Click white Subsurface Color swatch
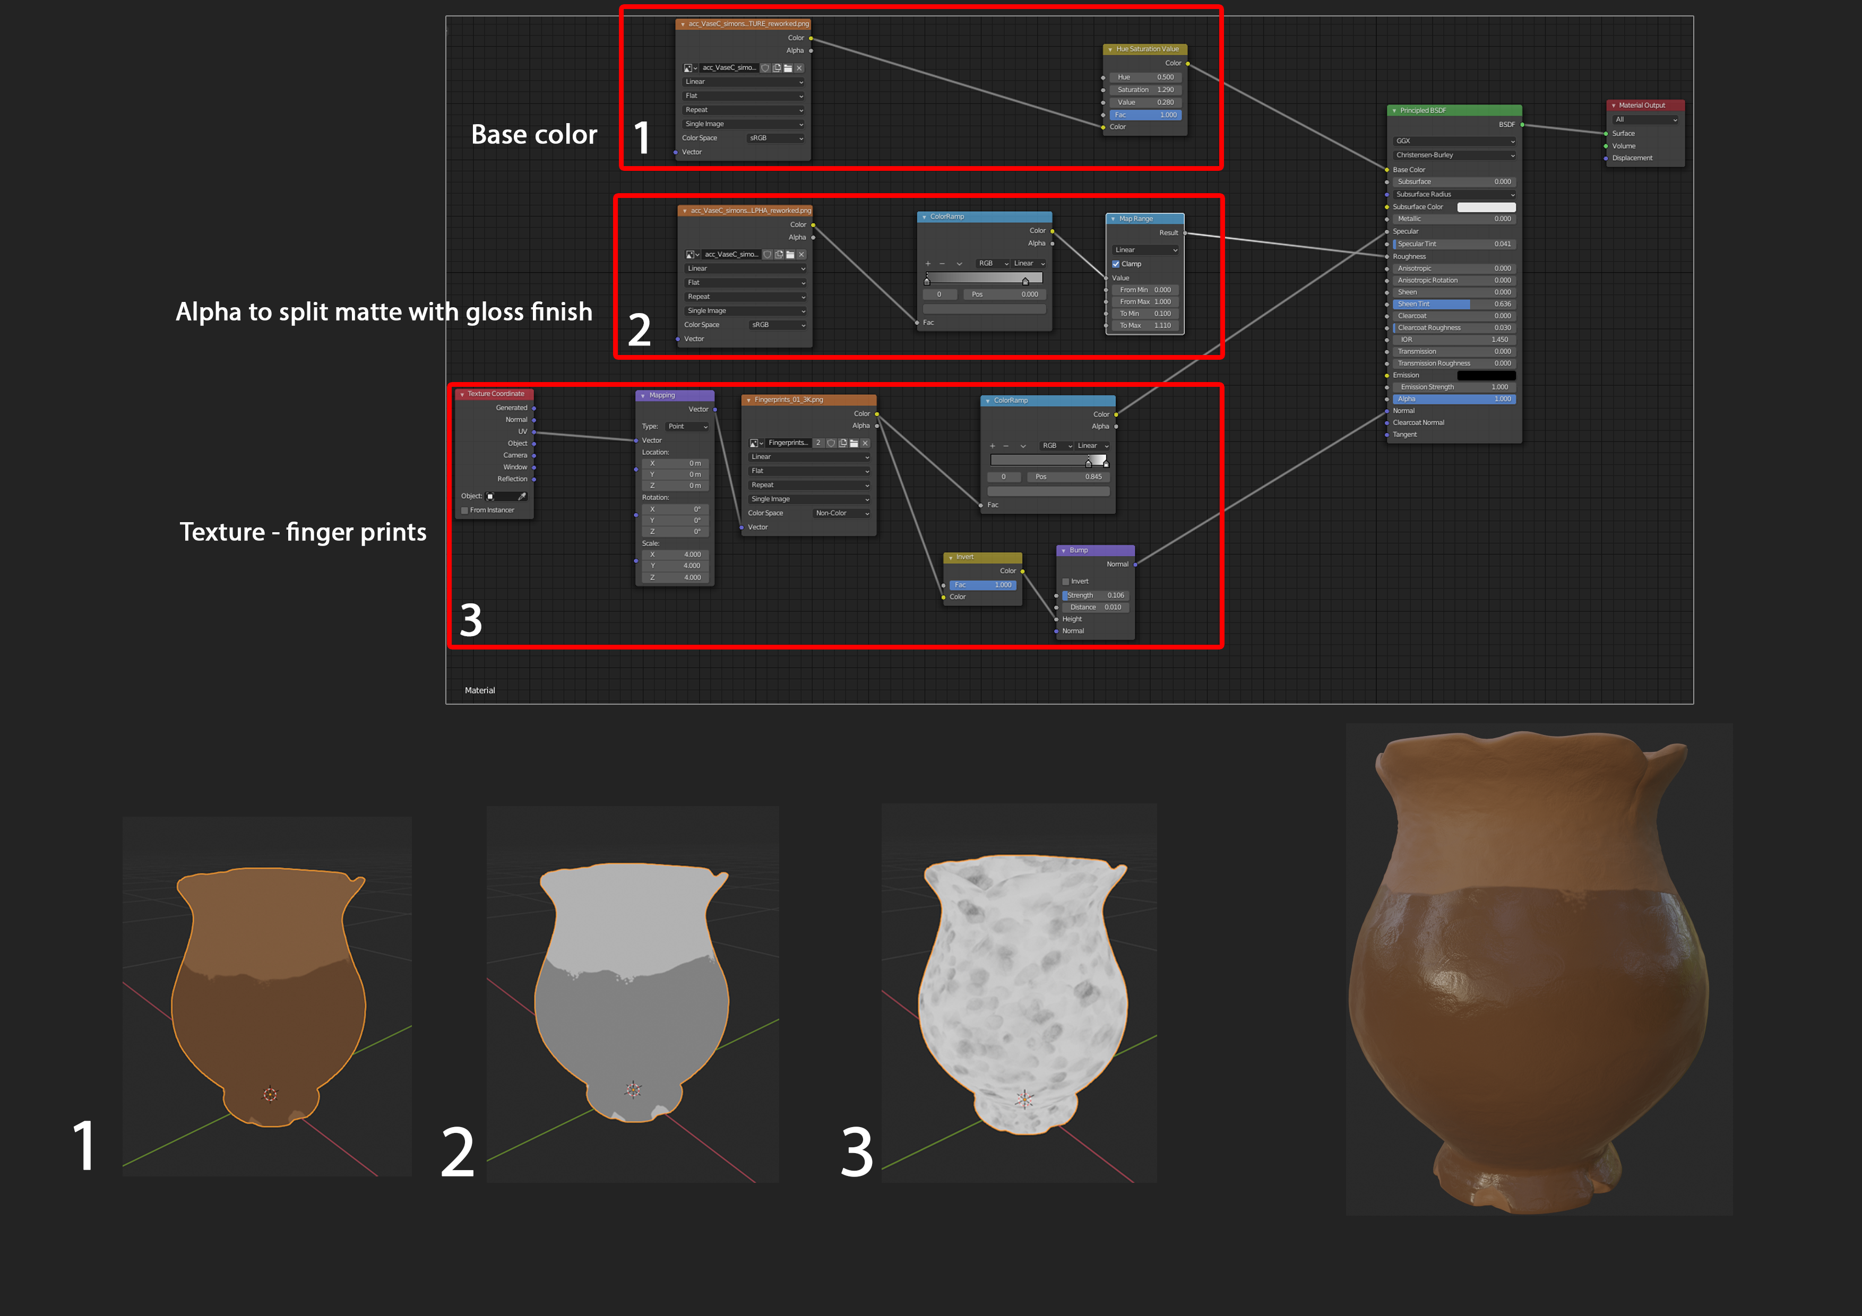The height and width of the screenshot is (1316, 1862). point(1486,207)
